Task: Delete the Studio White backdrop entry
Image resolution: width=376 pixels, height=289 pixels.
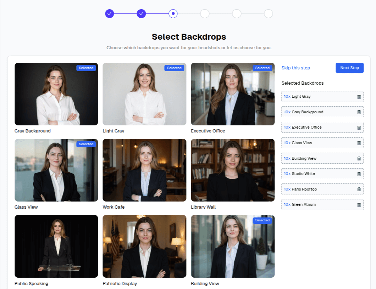Action: (x=359, y=174)
